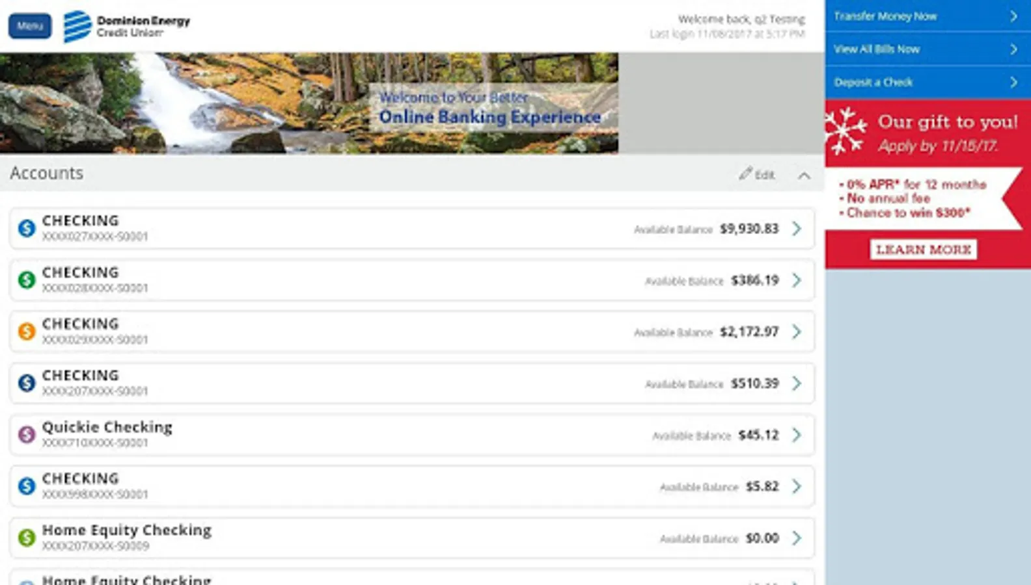Viewport: 1031px width, 585px height.
Task: Click the green dollar icon of the $386.19 checking account
Action: [x=27, y=280]
